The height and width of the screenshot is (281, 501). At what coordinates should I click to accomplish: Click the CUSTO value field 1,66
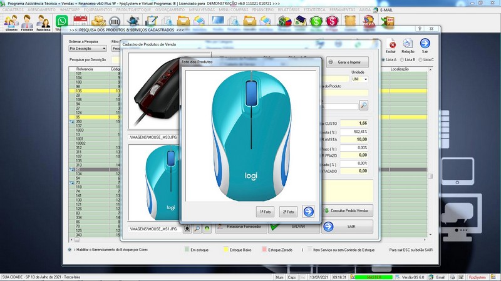pos(354,123)
